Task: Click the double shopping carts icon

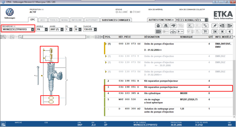Action: (x=205, y=26)
